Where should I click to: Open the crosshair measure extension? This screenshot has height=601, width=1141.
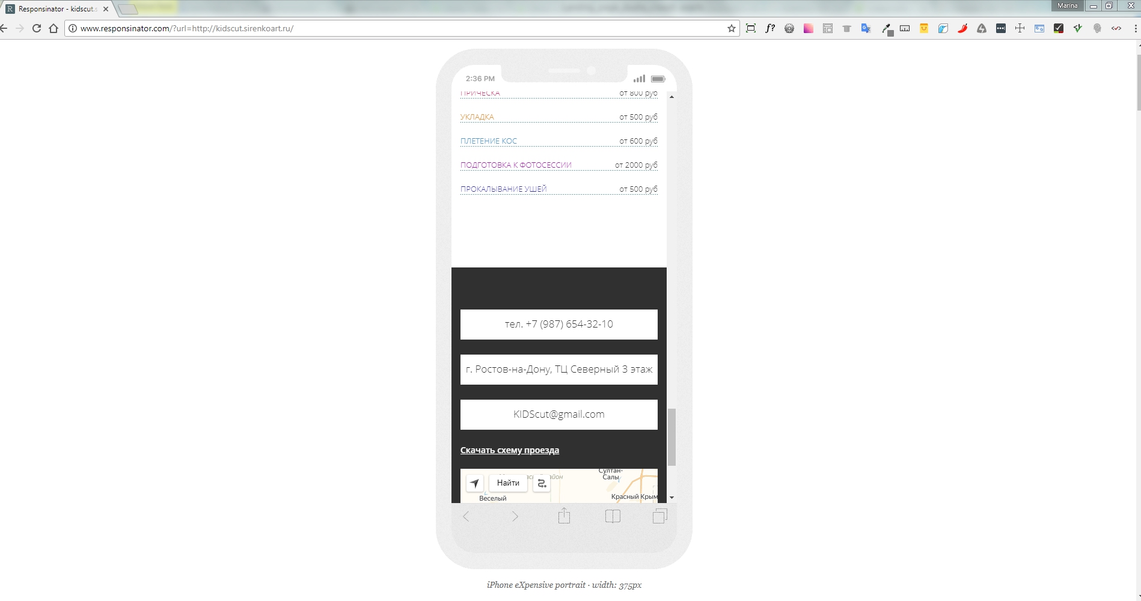(1020, 28)
